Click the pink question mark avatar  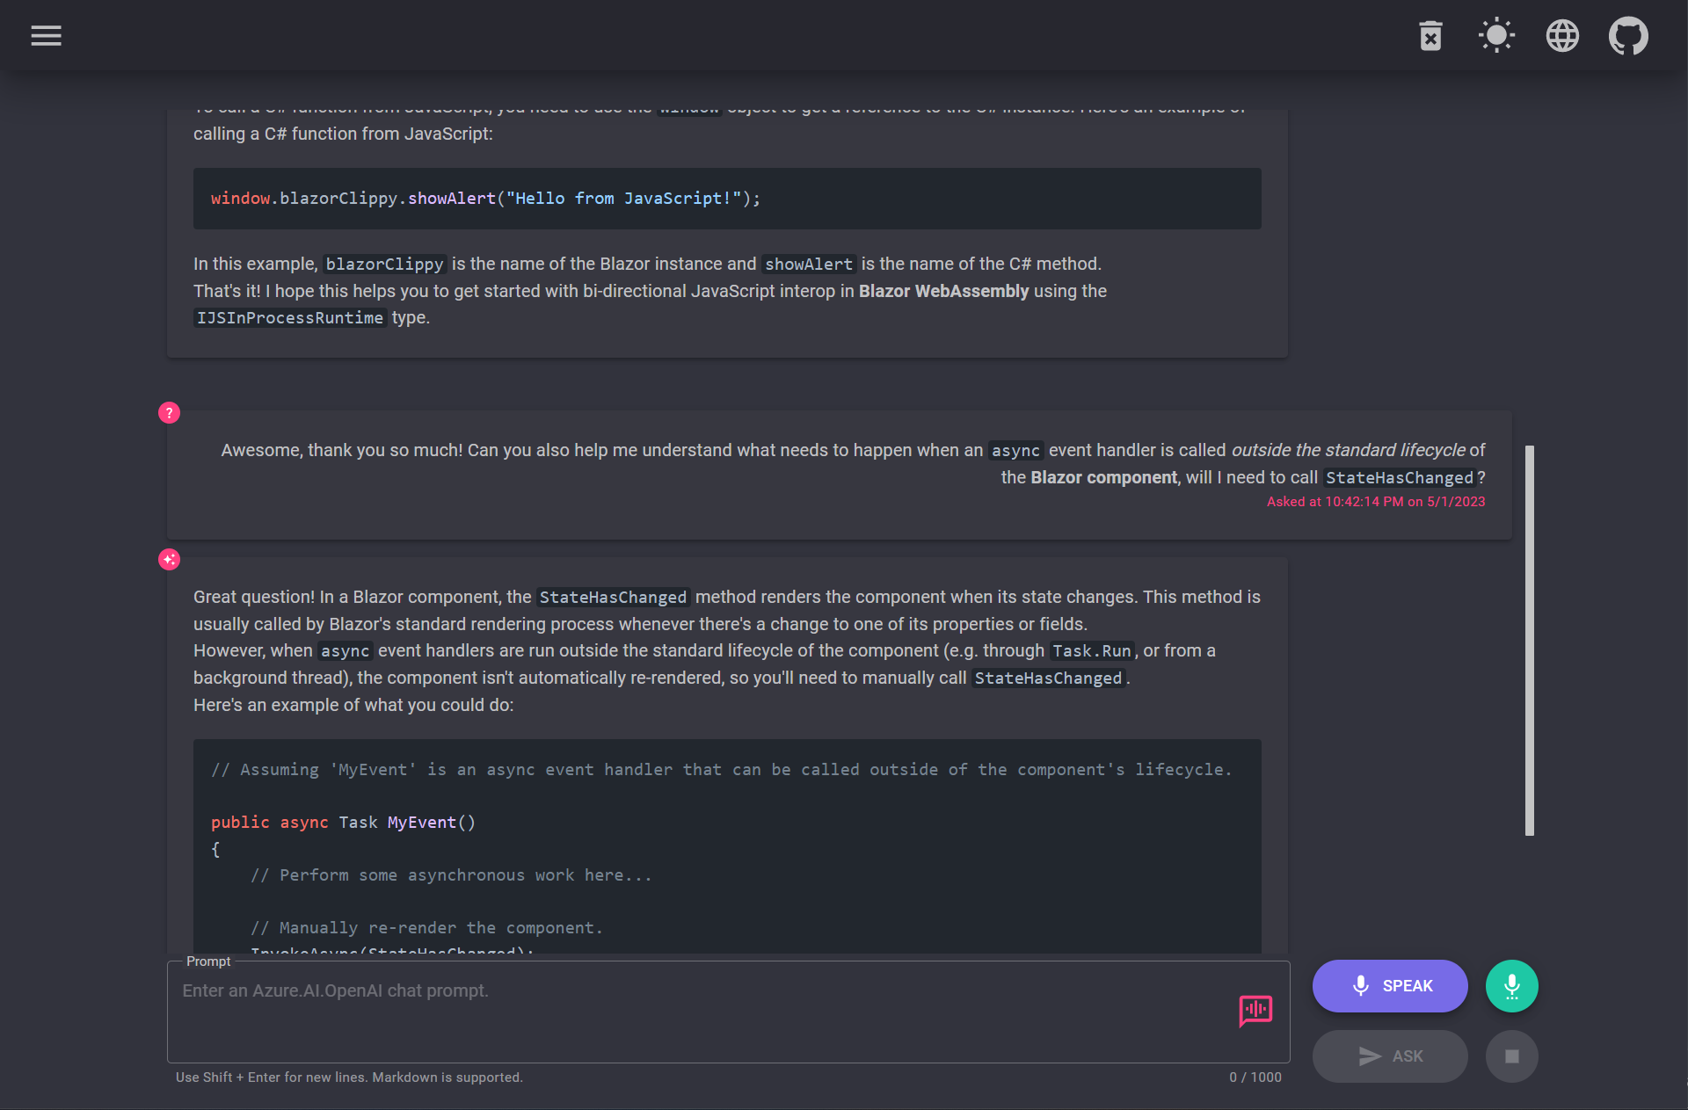(169, 413)
